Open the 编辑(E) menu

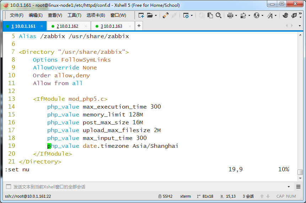pyautogui.click(x=36, y=15)
